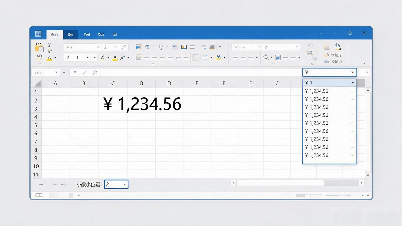
Task: Click the zoom slider in the status bar
Action: (x=338, y=195)
